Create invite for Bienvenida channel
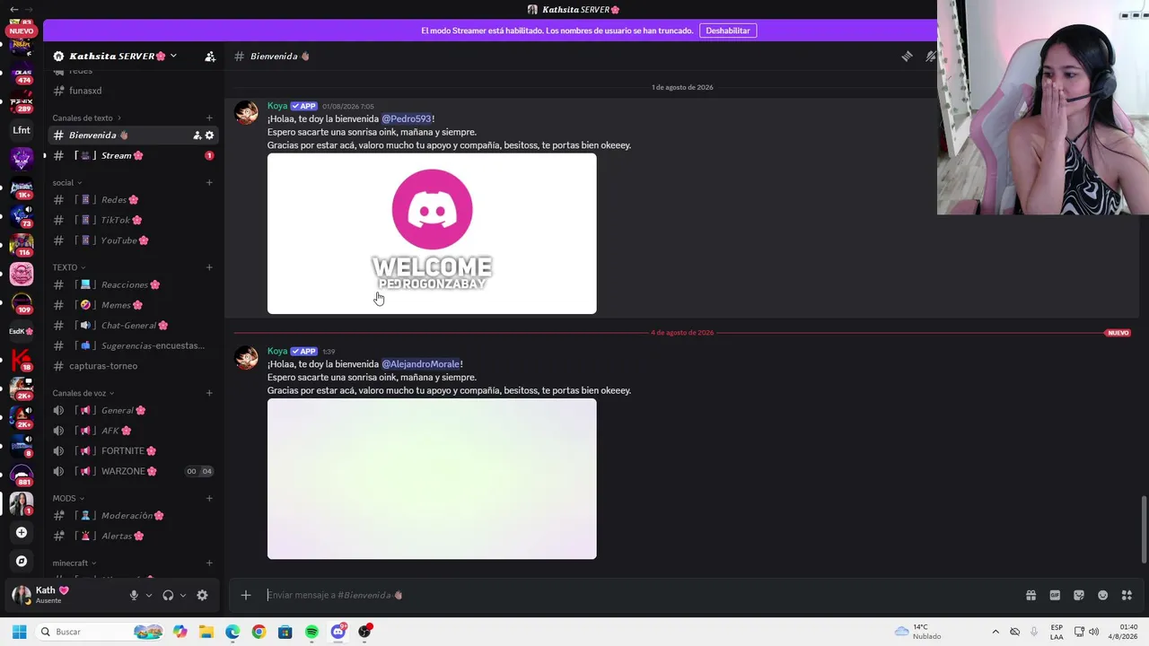The width and height of the screenshot is (1149, 646). [197, 135]
